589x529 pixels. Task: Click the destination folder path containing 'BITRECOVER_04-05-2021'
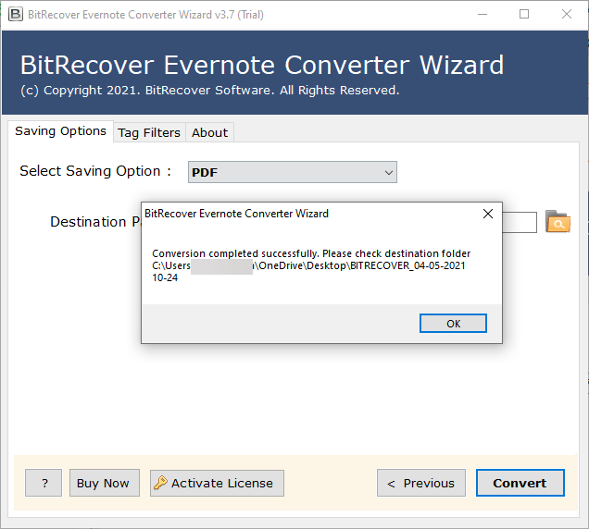(308, 272)
